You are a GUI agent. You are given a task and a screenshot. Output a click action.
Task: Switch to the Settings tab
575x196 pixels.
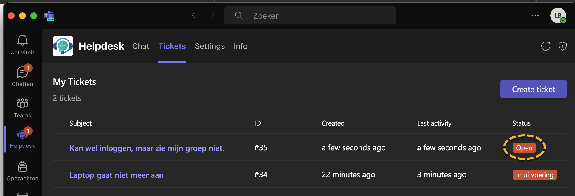(x=210, y=46)
